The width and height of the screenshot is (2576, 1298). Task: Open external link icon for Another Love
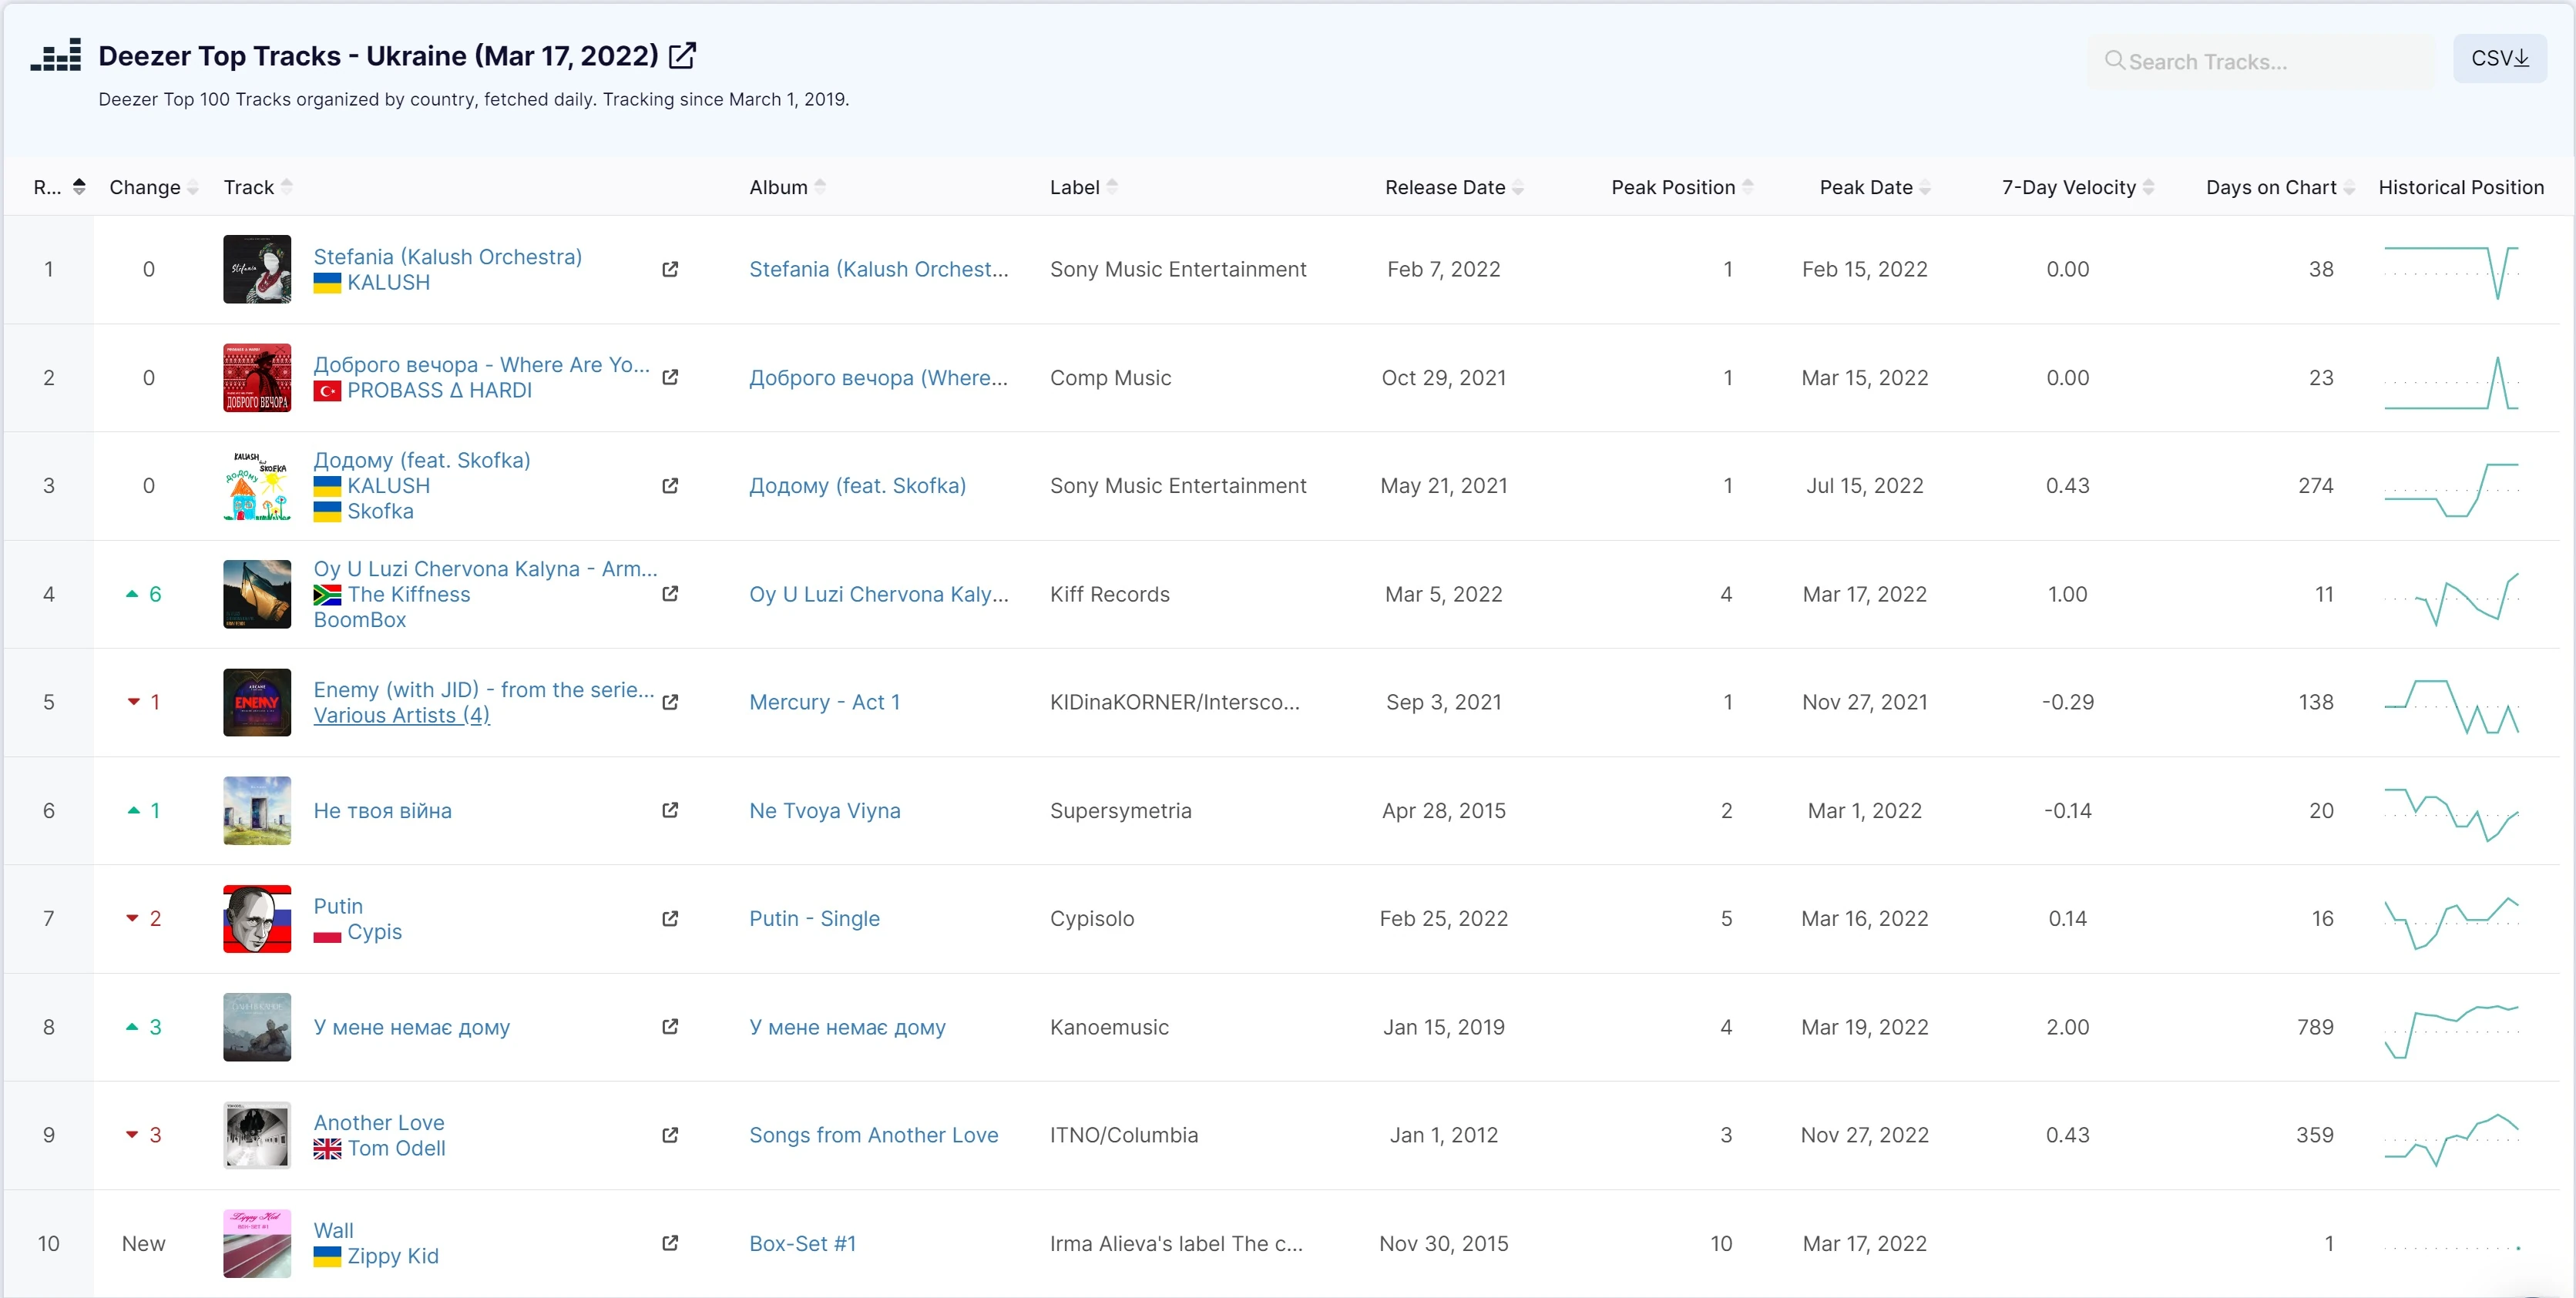pos(670,1135)
